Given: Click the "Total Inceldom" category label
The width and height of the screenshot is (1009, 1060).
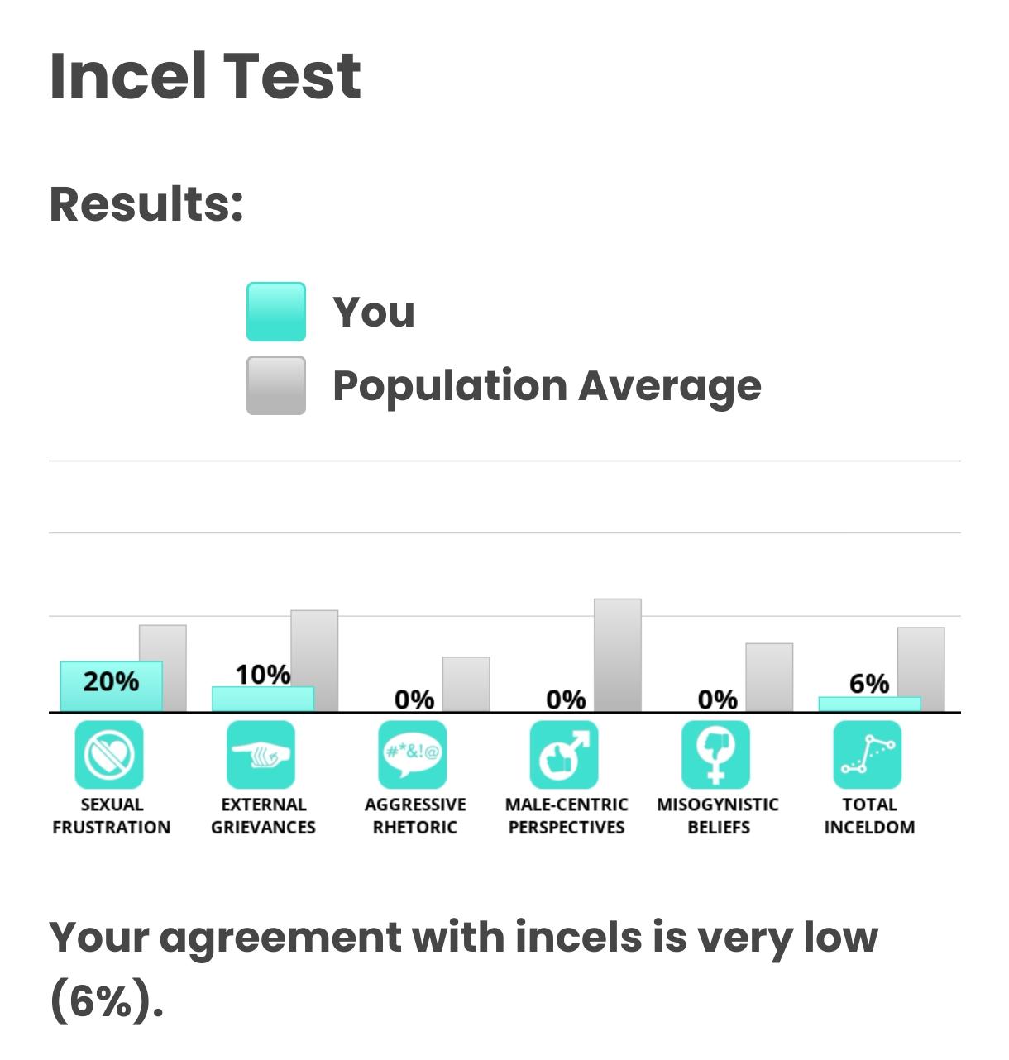Looking at the screenshot, I should 869,815.
